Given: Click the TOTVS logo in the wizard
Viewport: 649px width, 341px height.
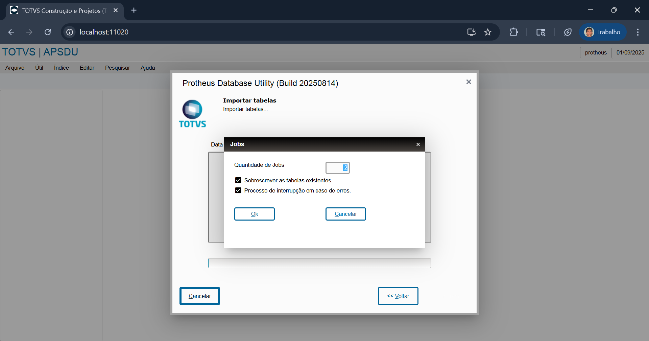Looking at the screenshot, I should (x=192, y=114).
